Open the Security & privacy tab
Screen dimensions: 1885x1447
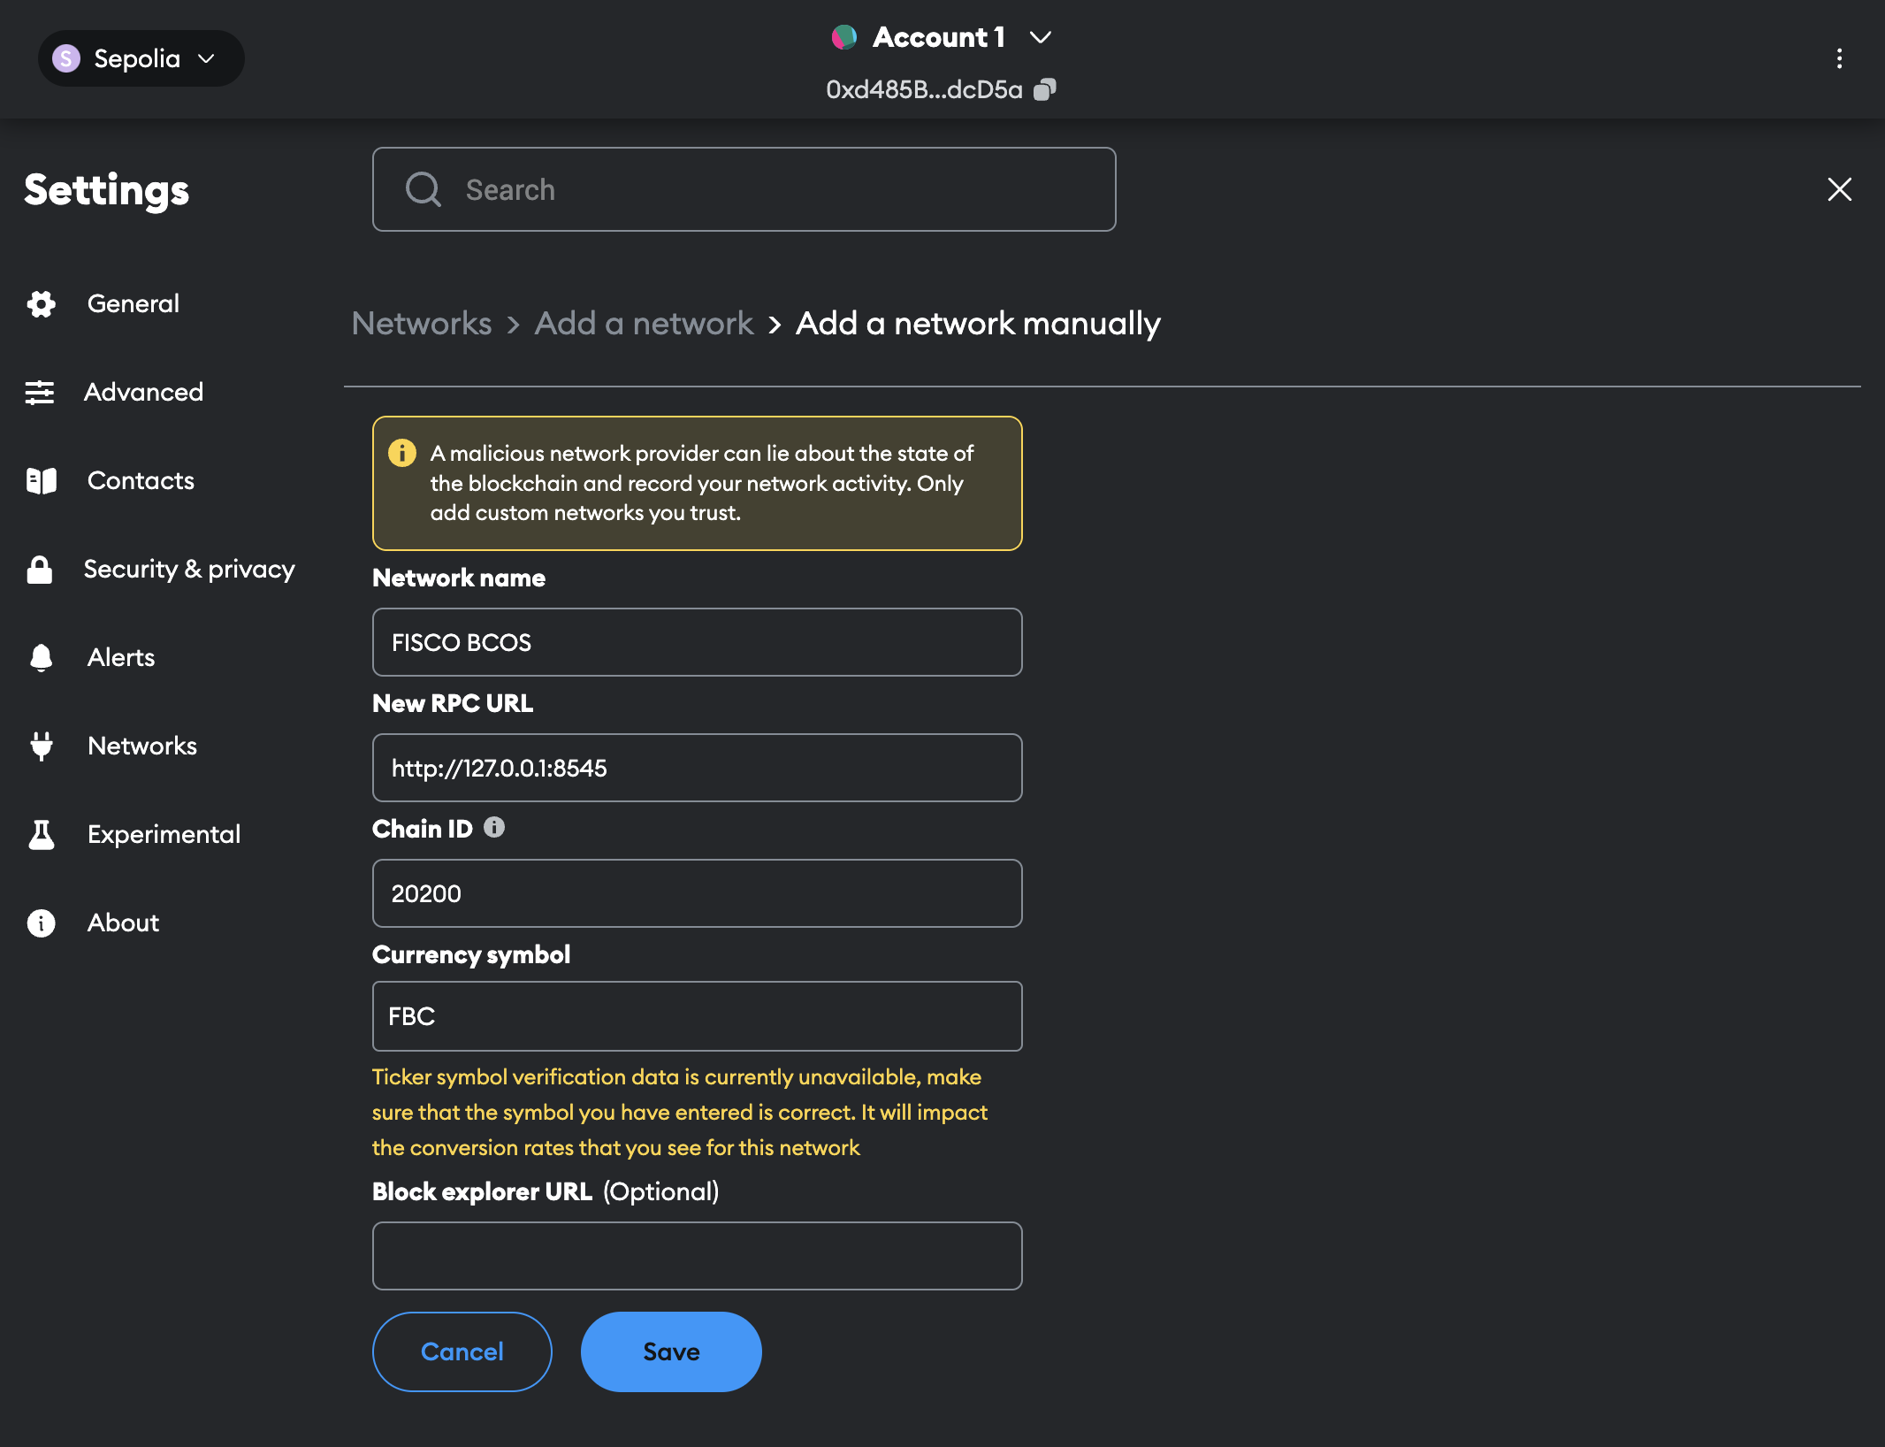coord(189,569)
